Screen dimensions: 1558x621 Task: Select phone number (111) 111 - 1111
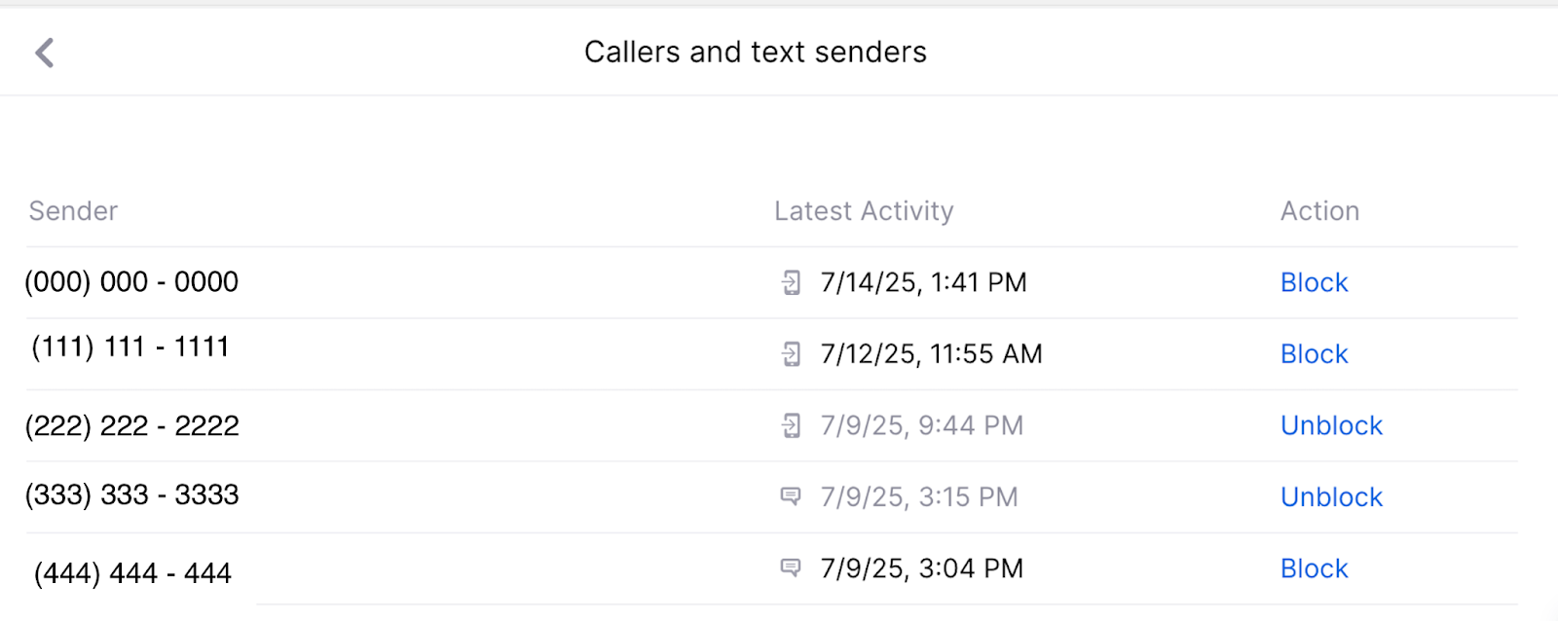(x=130, y=347)
